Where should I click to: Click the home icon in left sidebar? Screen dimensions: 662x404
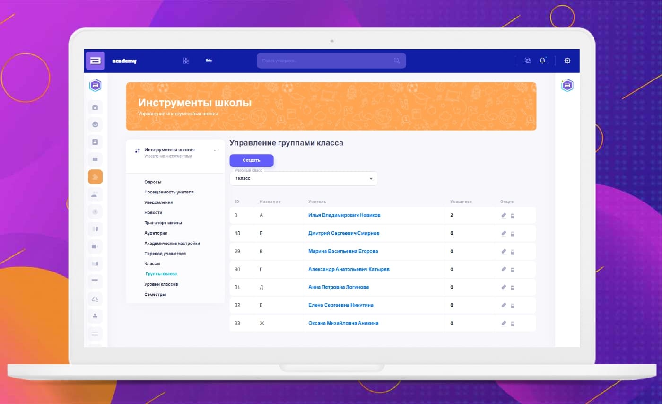95,107
